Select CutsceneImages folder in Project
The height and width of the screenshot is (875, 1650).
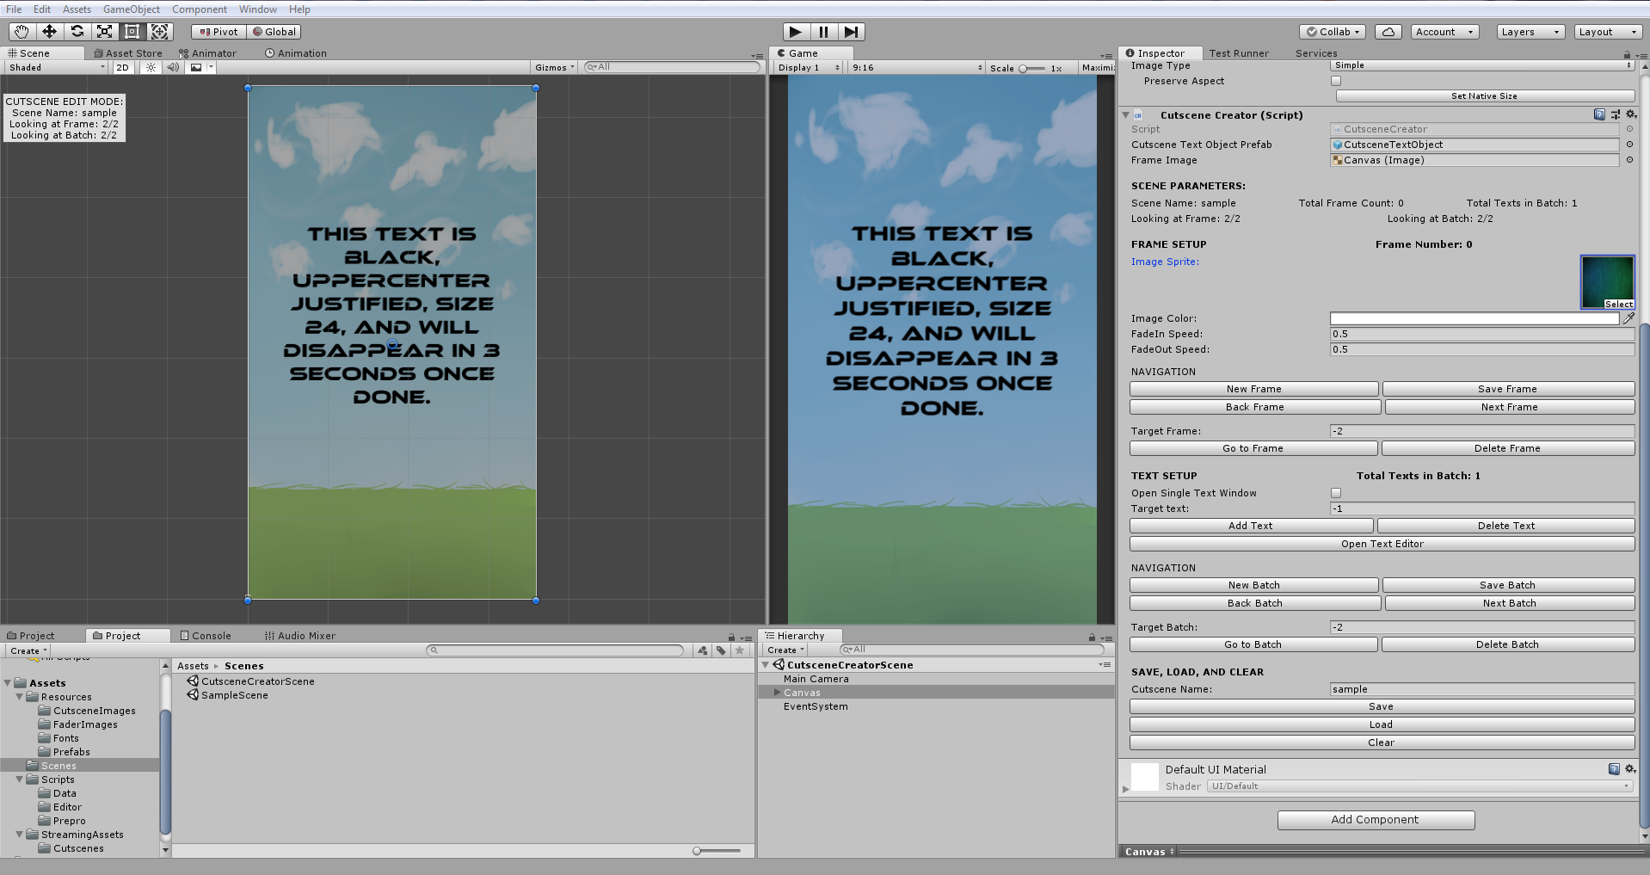click(87, 711)
